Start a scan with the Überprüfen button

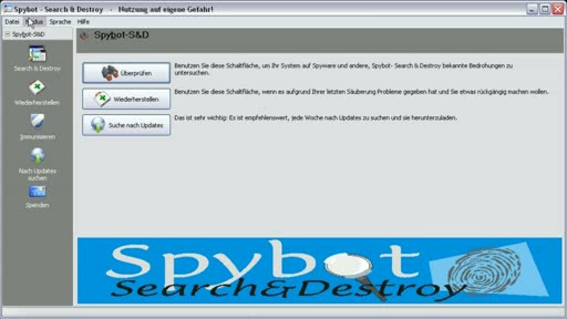point(126,73)
